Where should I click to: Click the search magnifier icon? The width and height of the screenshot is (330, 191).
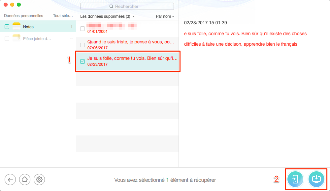point(111,7)
